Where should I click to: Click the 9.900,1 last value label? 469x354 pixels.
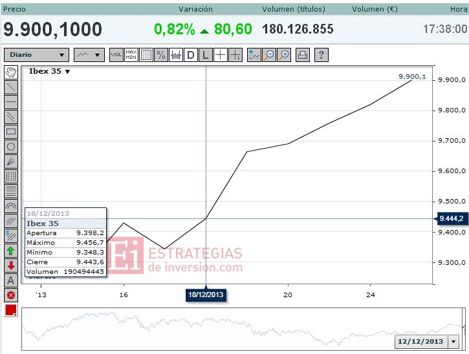point(412,77)
